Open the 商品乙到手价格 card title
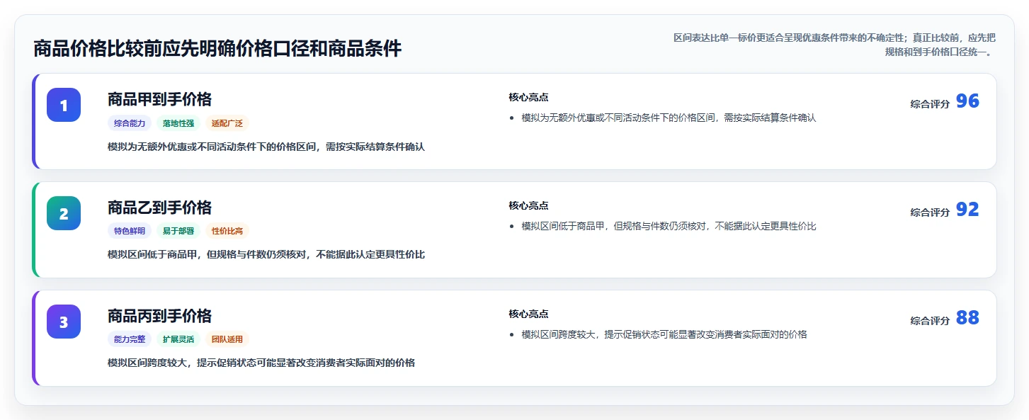The width and height of the screenshot is (1029, 420). [x=159, y=208]
